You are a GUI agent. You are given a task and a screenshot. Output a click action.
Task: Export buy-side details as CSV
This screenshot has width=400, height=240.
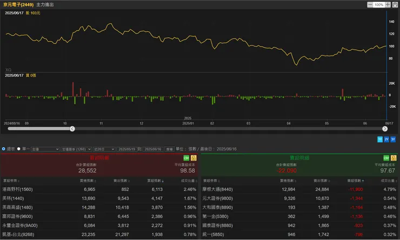(x=186, y=157)
